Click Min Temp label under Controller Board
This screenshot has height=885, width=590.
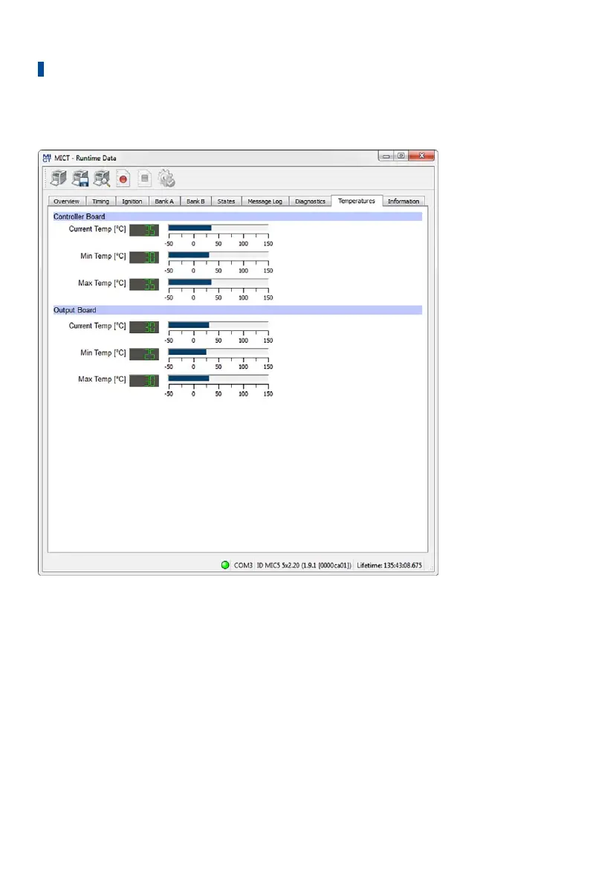coord(103,257)
